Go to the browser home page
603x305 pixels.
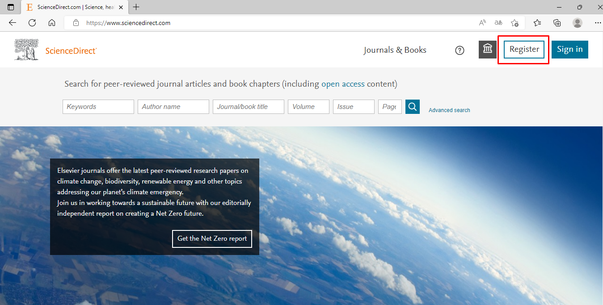pyautogui.click(x=52, y=23)
